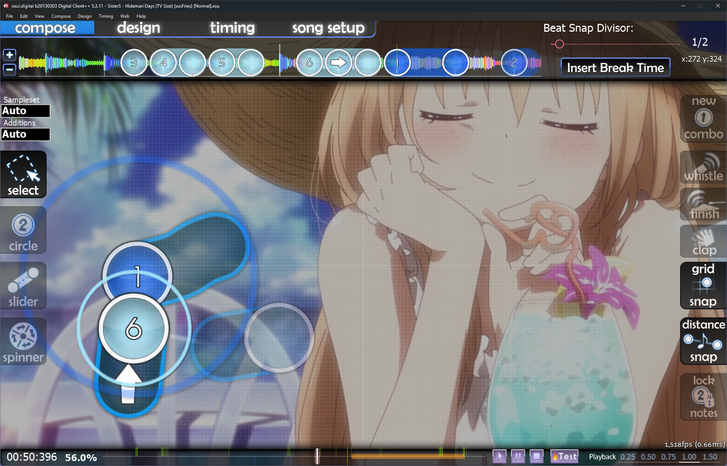Pick the spinner tool
727x466 pixels.
pyautogui.click(x=23, y=341)
